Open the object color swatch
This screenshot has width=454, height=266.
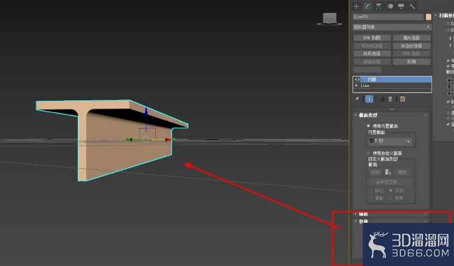coord(428,17)
